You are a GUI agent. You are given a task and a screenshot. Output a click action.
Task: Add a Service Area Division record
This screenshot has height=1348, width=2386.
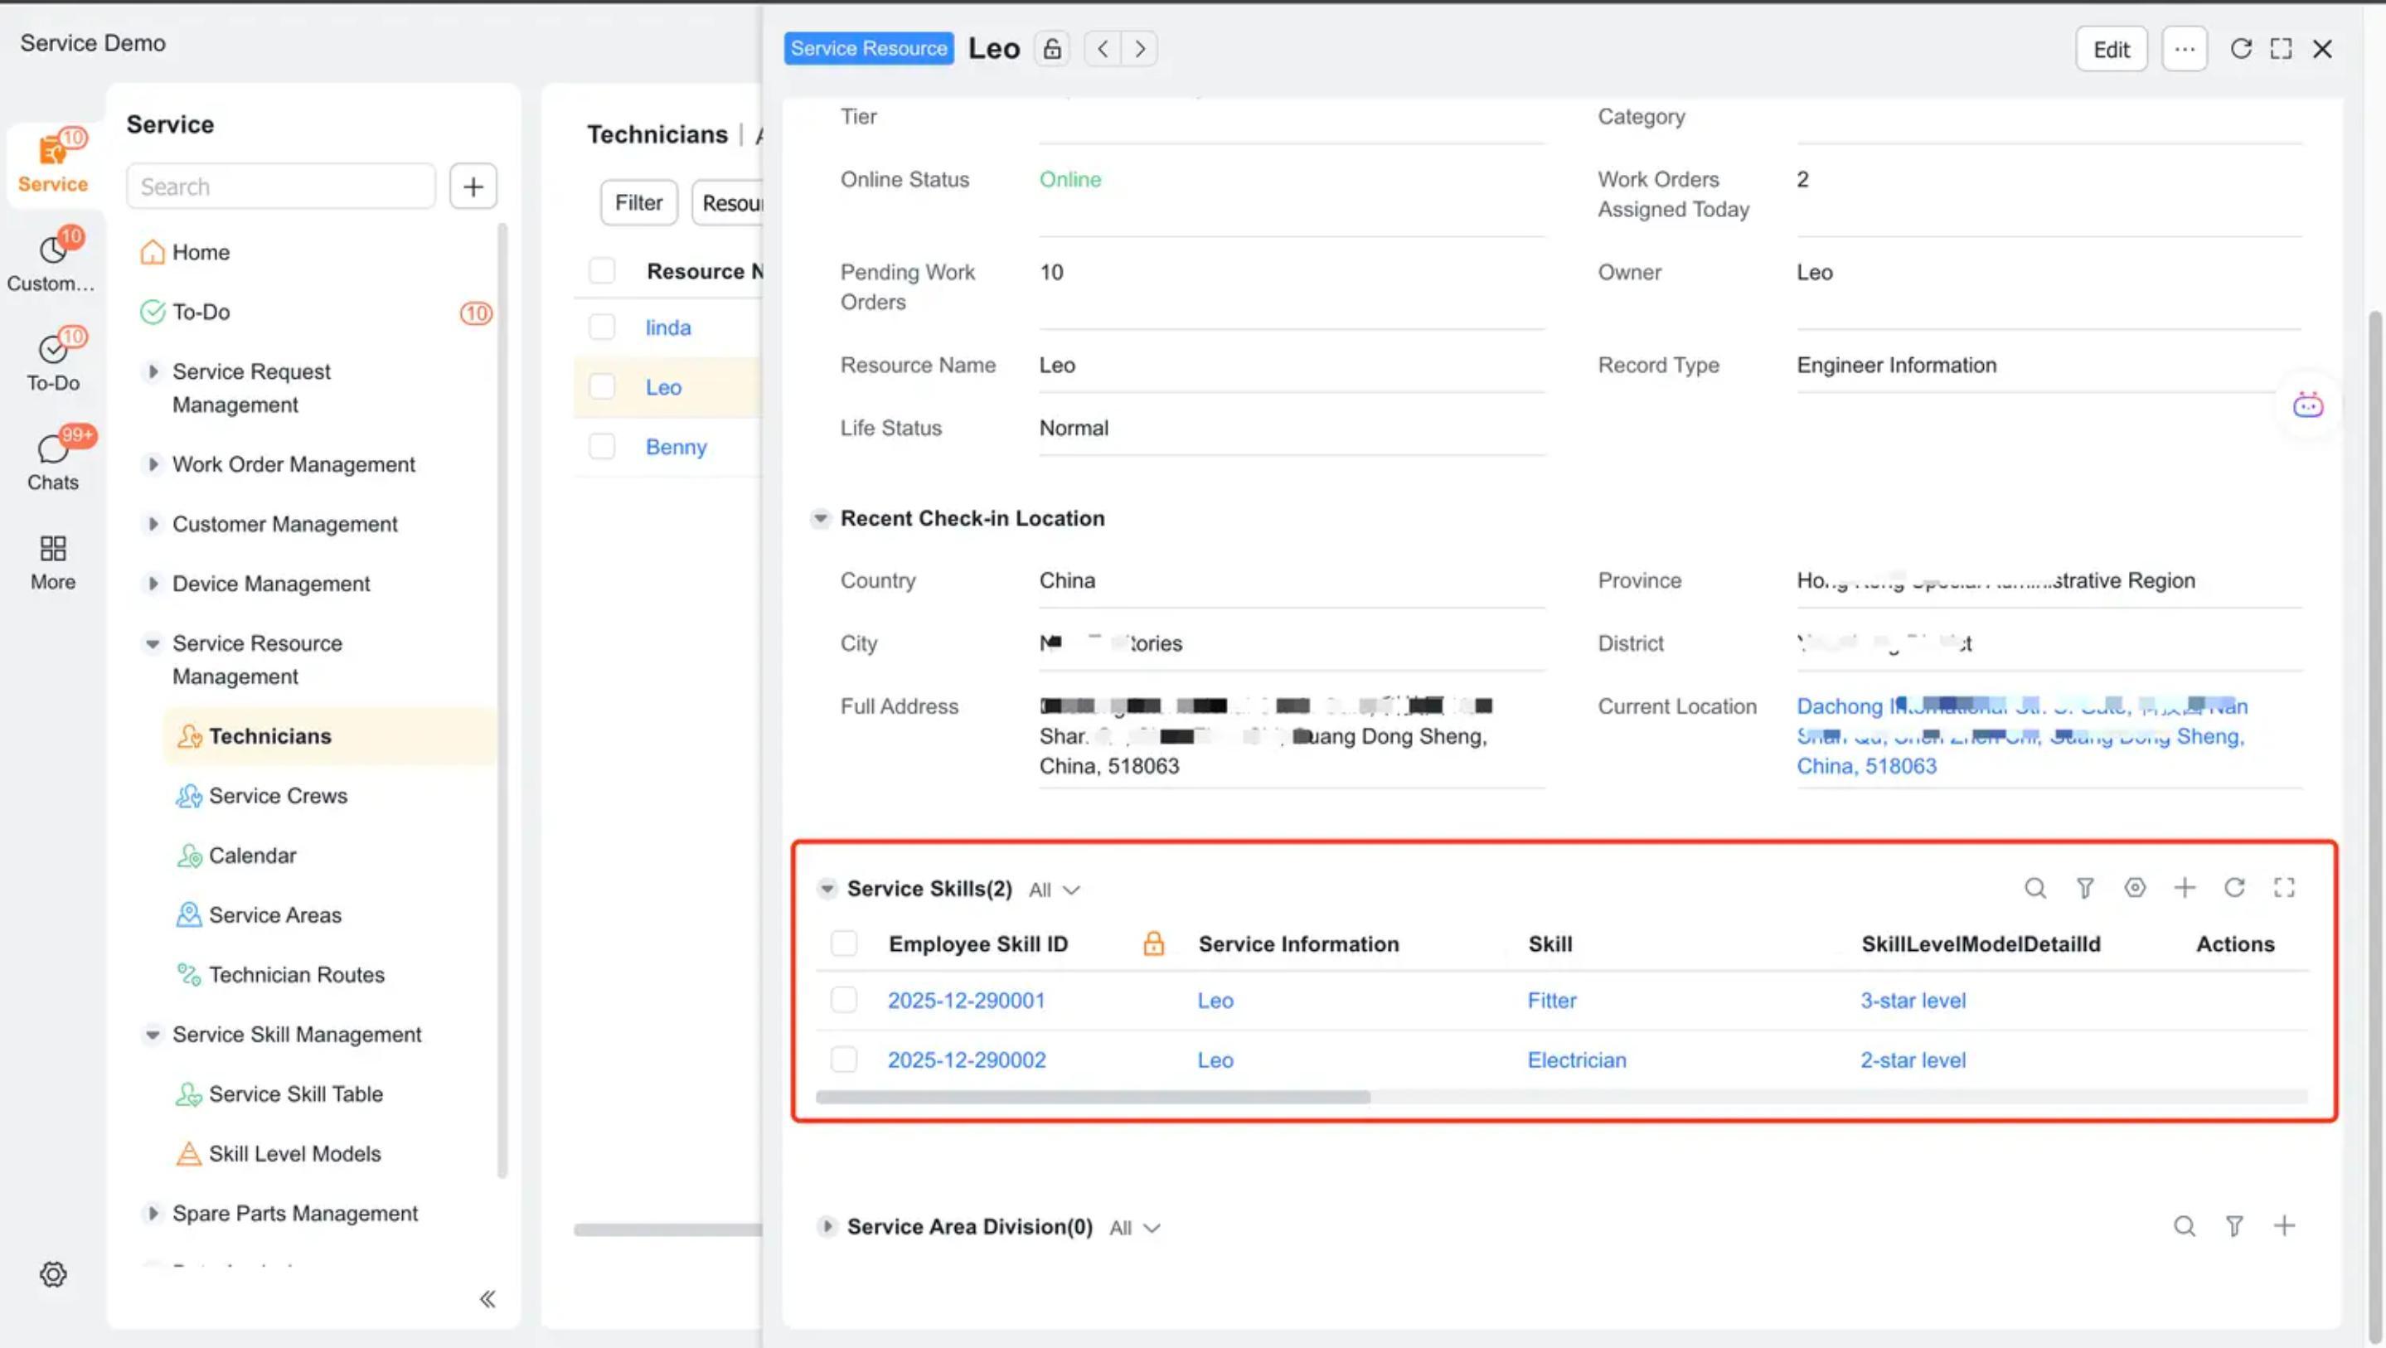point(2284,1227)
